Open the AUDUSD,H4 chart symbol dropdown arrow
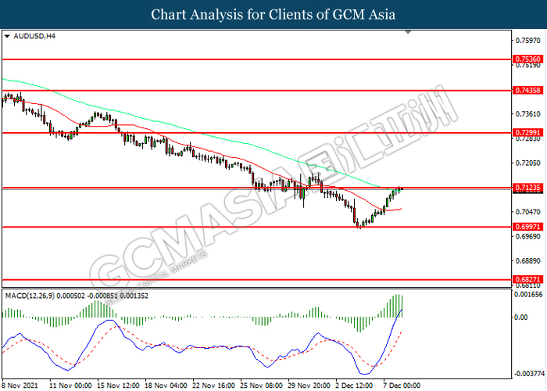547x391 pixels. (7, 36)
